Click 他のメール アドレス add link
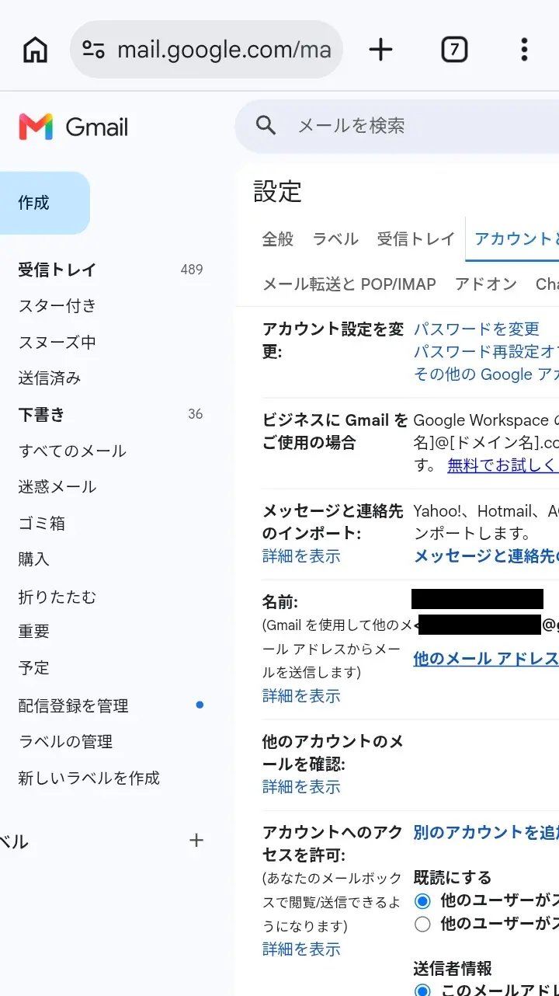Viewport: 559px width, 996px height. coord(486,658)
